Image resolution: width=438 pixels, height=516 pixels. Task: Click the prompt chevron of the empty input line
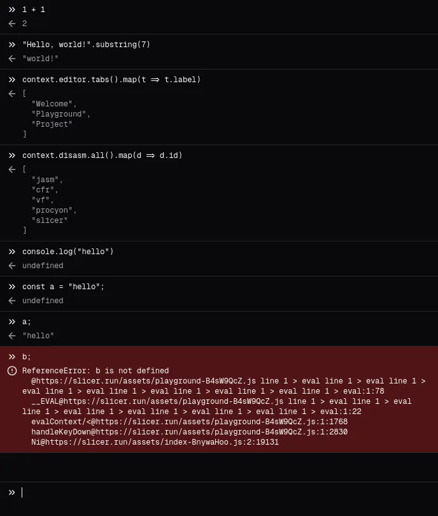(x=12, y=492)
